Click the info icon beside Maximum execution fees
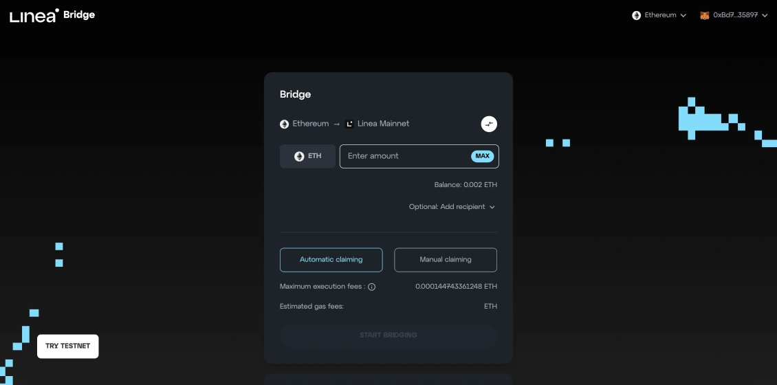Image resolution: width=777 pixels, height=385 pixels. click(x=371, y=287)
